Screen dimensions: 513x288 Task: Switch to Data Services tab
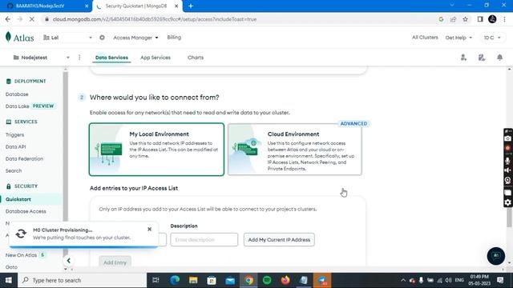[111, 58]
